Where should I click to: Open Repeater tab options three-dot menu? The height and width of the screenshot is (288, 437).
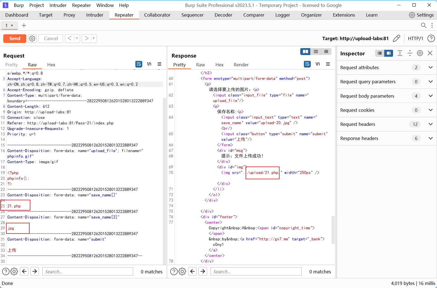(432, 25)
